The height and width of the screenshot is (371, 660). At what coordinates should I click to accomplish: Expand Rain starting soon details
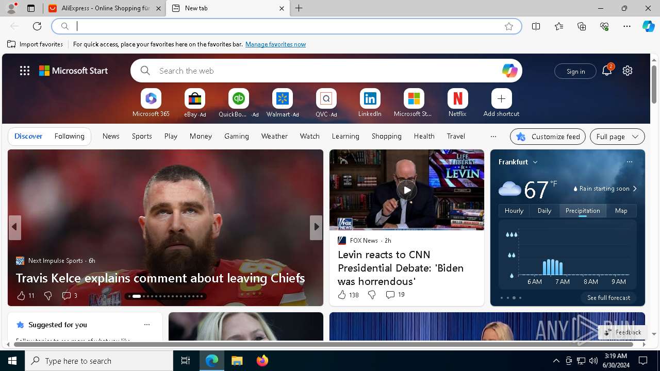tap(604, 189)
